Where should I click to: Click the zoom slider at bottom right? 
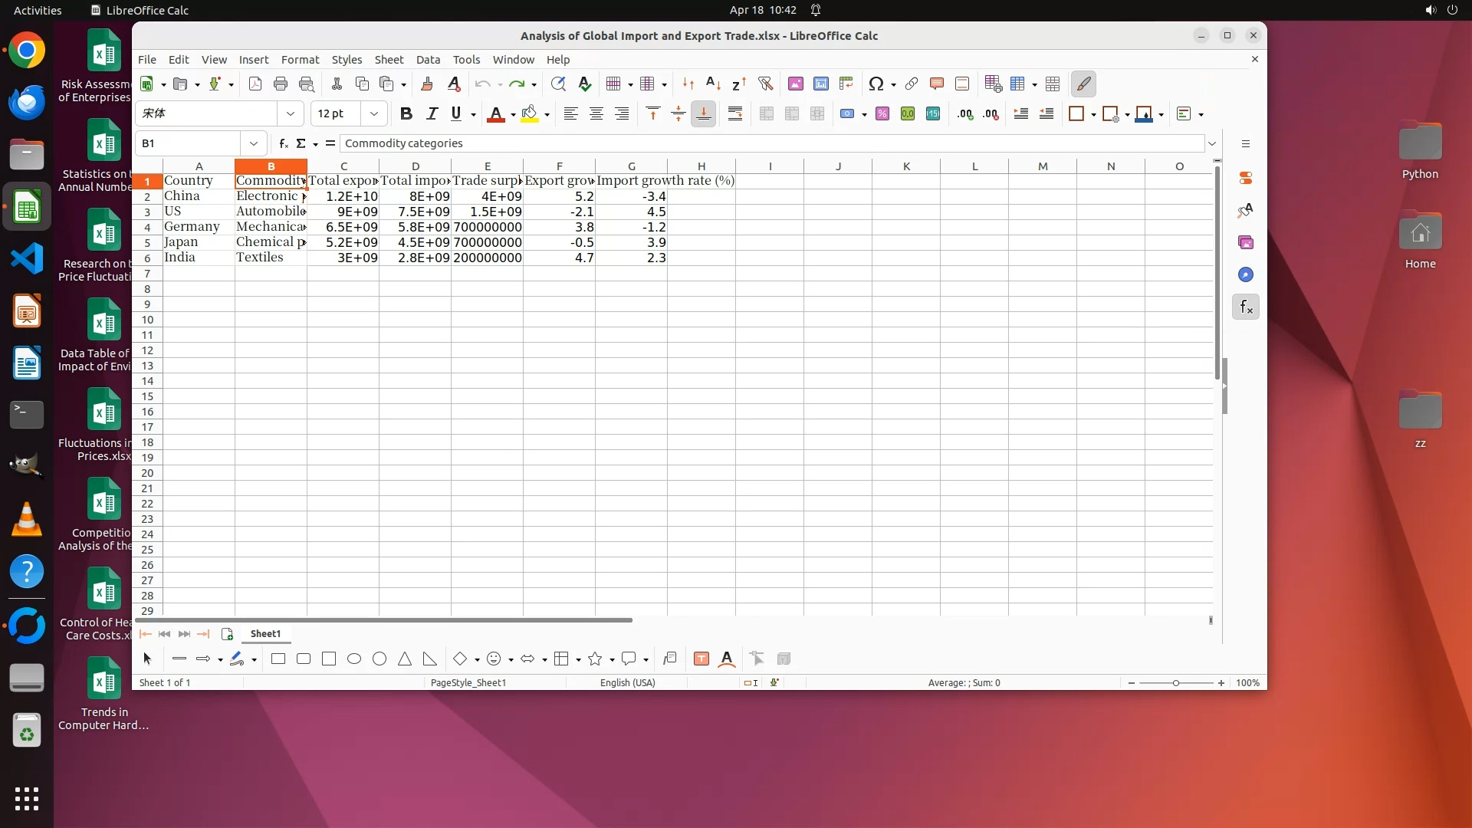pos(1175,682)
